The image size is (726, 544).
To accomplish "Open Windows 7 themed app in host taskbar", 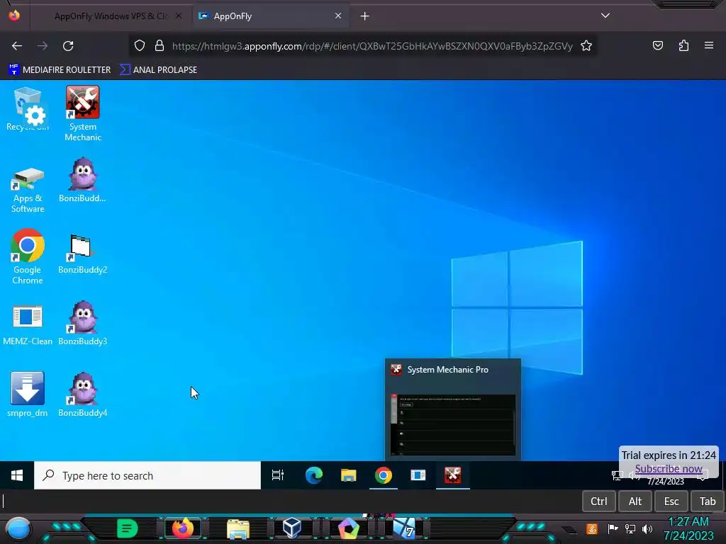I will [x=403, y=528].
